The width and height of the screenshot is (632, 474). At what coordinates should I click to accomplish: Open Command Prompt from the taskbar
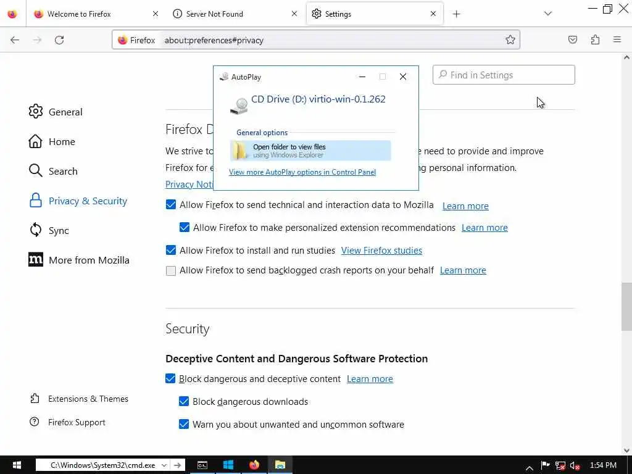(x=202, y=465)
